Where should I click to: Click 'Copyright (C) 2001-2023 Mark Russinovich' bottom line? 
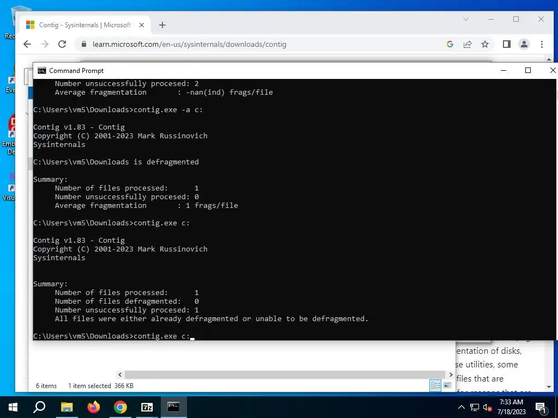click(x=120, y=249)
